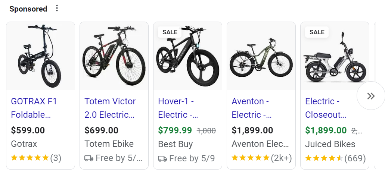Click the Gotrax five-star rating
The width and height of the screenshot is (385, 177).
30,158
